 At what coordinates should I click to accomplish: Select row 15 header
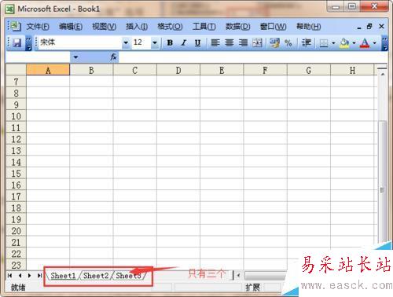tap(16, 174)
